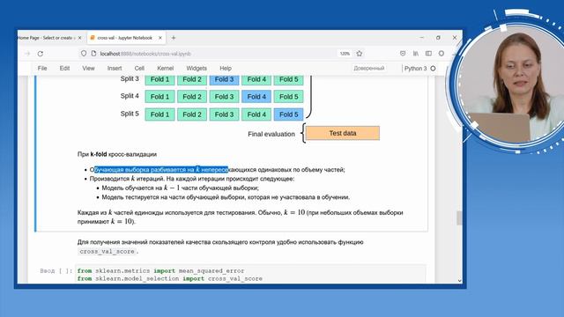This screenshot has height=317, width=564.
Task: Open the Widgets menu
Action: pyautogui.click(x=197, y=69)
